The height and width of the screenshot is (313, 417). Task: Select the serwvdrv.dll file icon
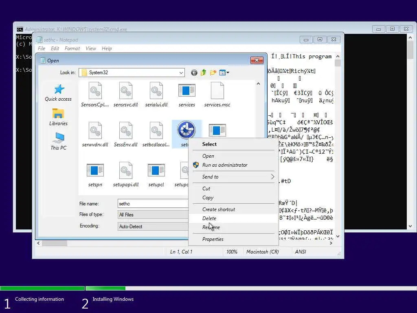[x=95, y=131]
